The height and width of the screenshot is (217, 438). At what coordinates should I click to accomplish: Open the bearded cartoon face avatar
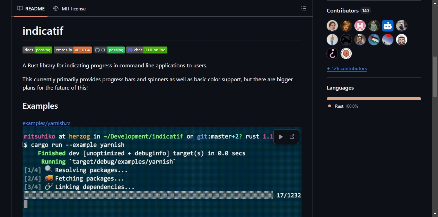pos(402,40)
